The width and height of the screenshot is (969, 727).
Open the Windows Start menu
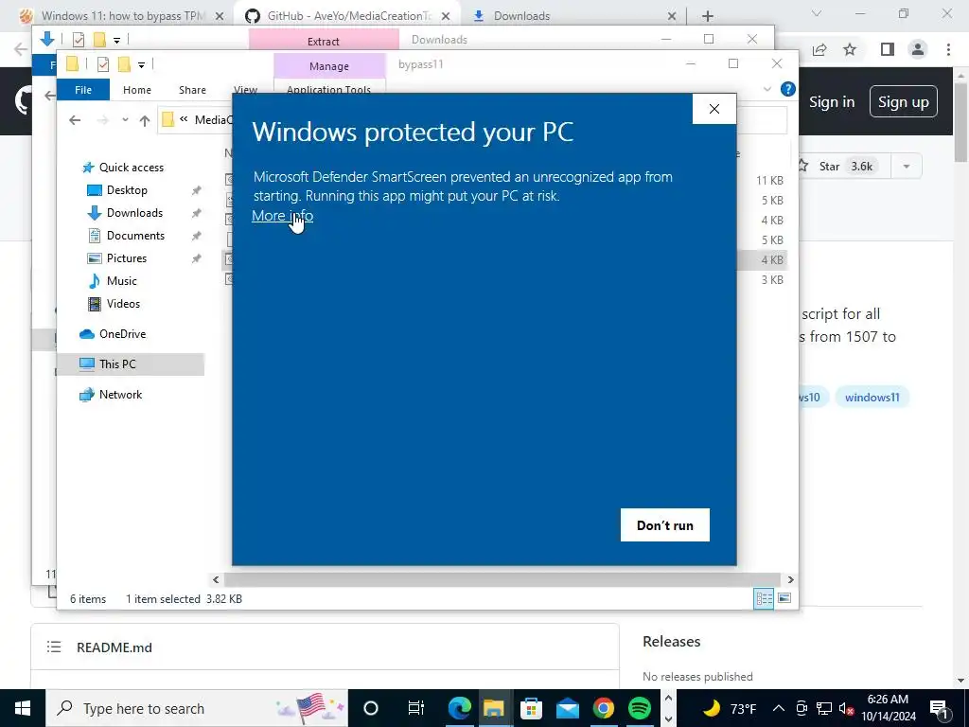23,708
